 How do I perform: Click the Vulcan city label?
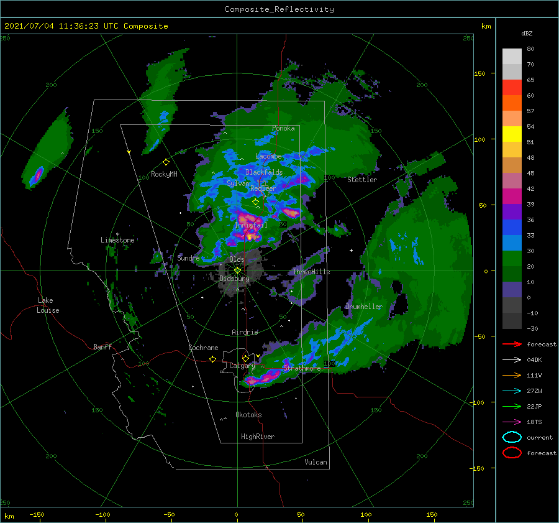tap(316, 462)
